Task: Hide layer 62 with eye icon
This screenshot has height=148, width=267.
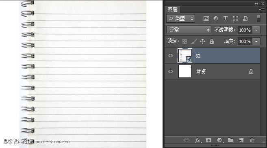Action: (171, 56)
